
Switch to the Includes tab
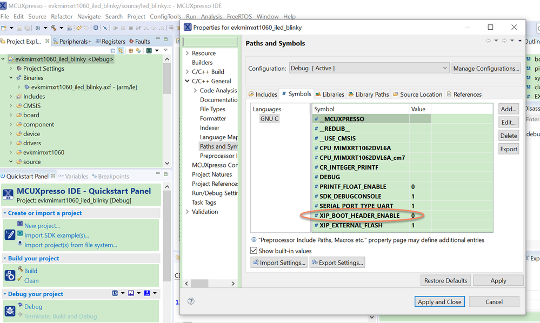263,94
